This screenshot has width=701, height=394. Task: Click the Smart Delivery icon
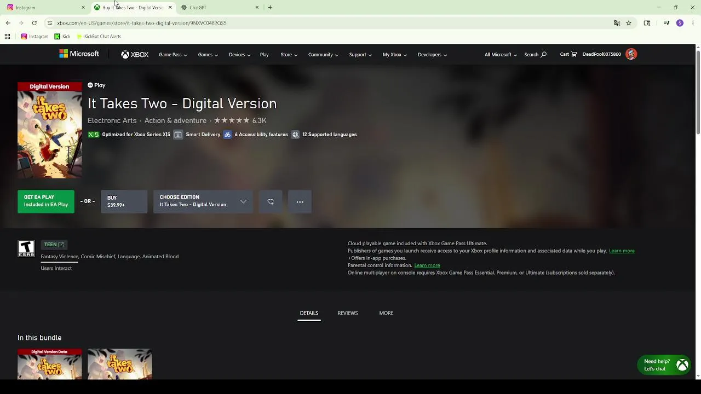coord(178,135)
